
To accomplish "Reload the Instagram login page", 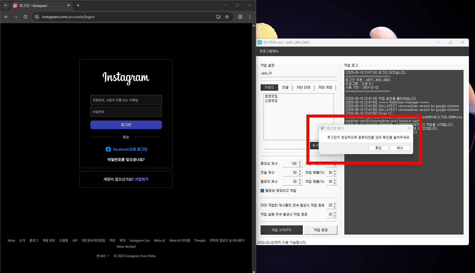I will 25,17.
